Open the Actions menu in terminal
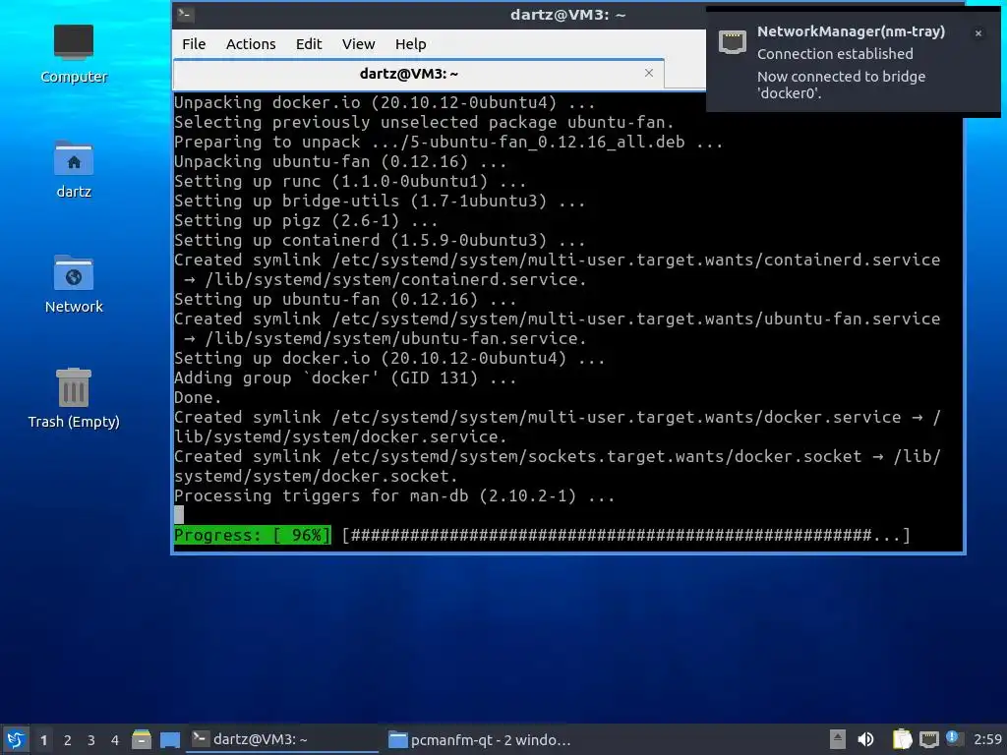1007x755 pixels. tap(251, 44)
